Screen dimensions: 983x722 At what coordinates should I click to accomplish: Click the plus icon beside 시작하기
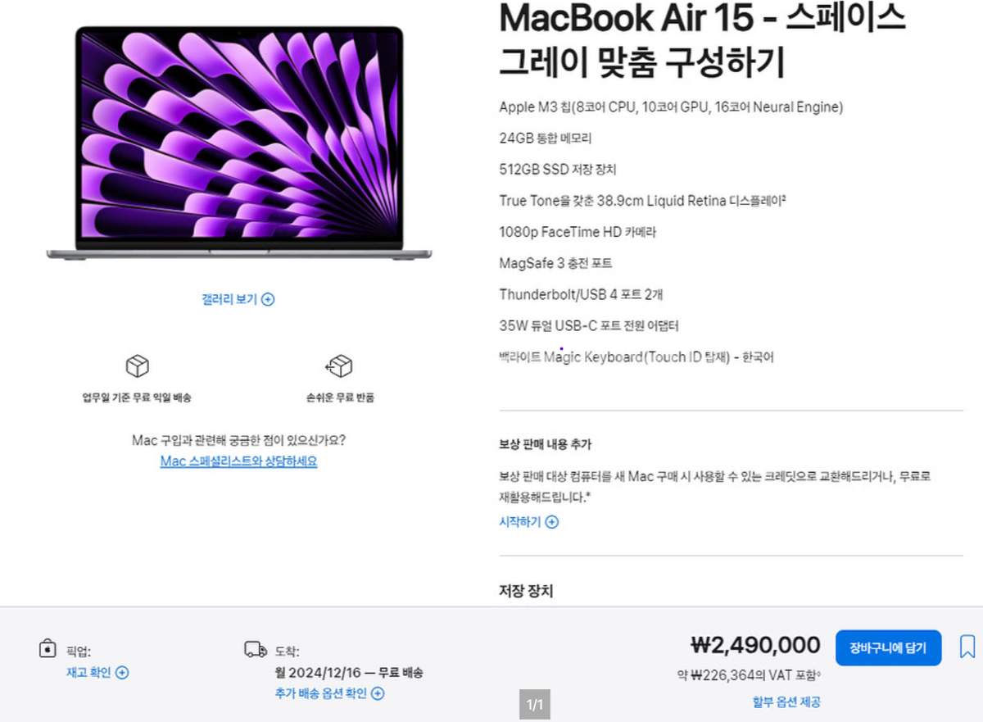[551, 522]
